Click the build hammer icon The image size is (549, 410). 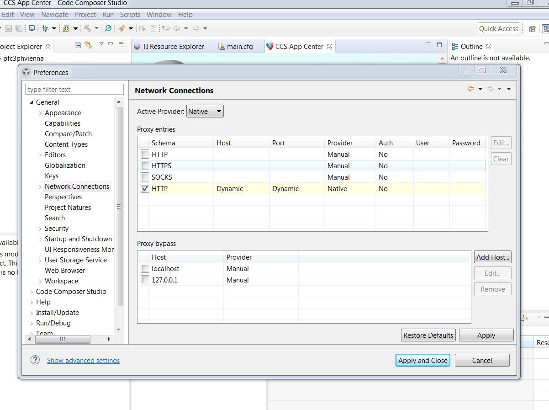tap(87, 28)
